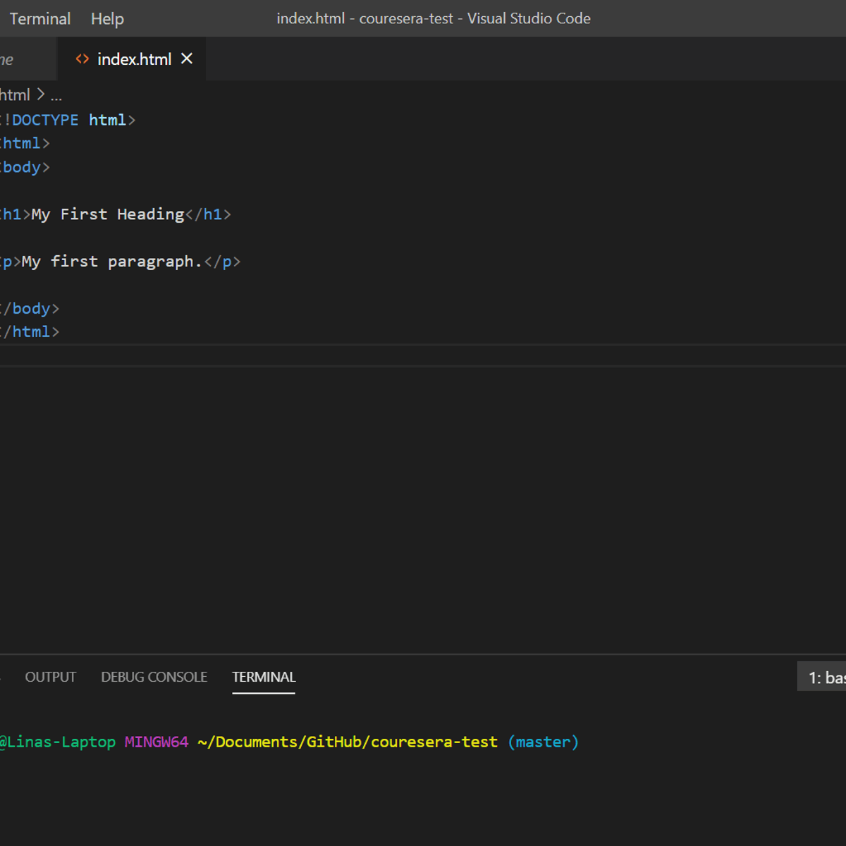Open the breadcrumb ellipsis symbol path
Screen dimensions: 846x846
pyautogui.click(x=56, y=94)
